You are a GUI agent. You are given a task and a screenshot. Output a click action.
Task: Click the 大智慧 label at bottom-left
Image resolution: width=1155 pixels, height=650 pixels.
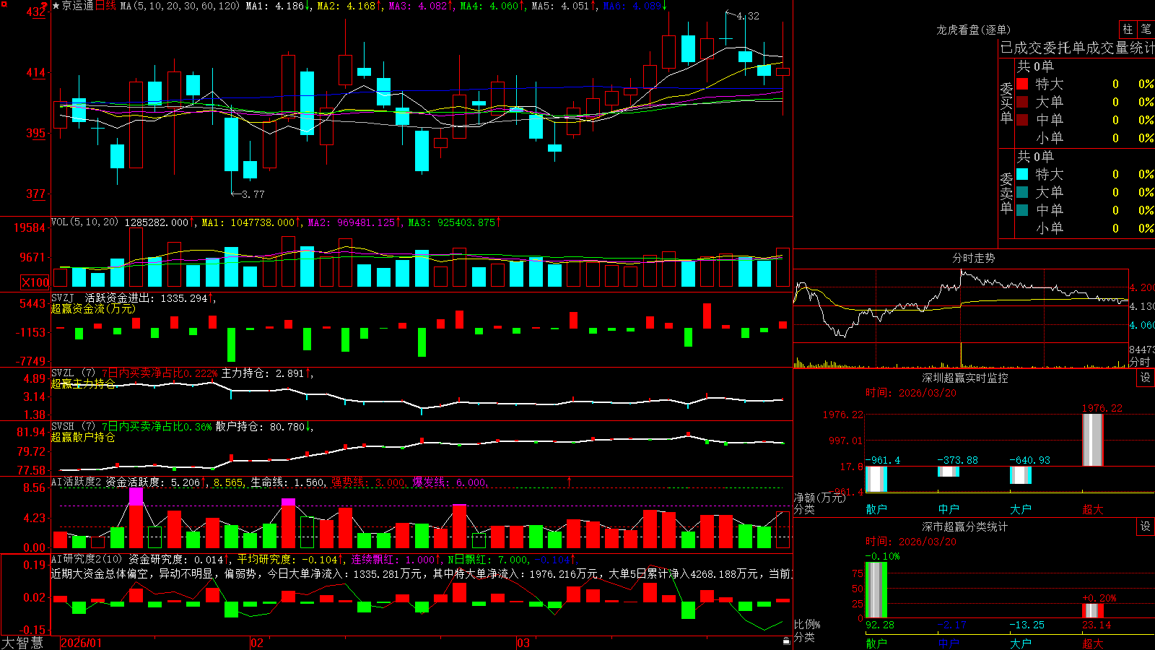(22, 643)
